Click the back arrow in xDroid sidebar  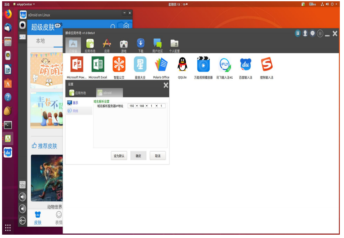(23, 221)
